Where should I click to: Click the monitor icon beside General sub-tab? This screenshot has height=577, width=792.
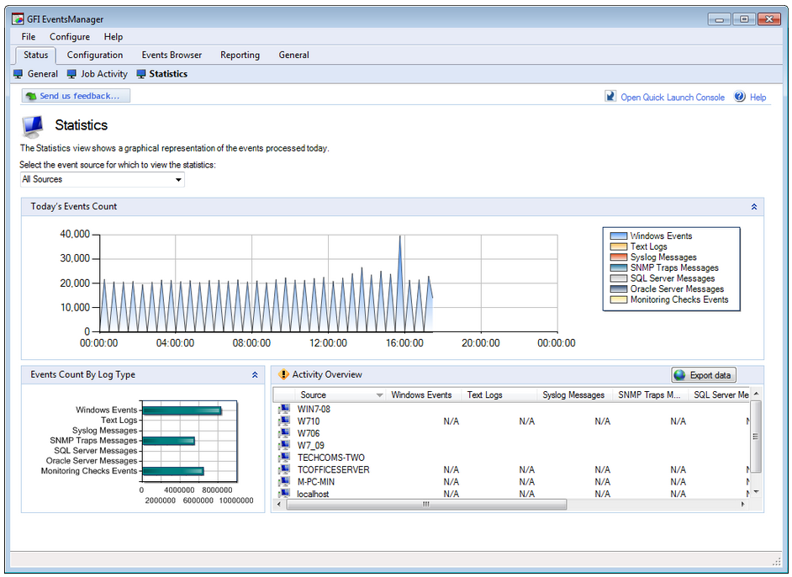click(18, 74)
